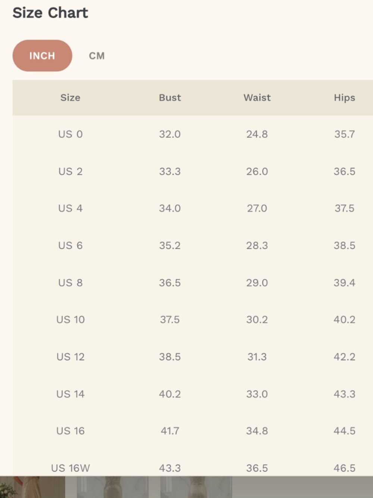Switch size chart to CM
The width and height of the screenshot is (373, 498).
point(97,56)
